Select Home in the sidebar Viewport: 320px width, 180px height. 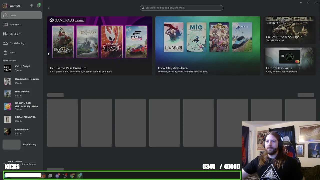pos(21,15)
